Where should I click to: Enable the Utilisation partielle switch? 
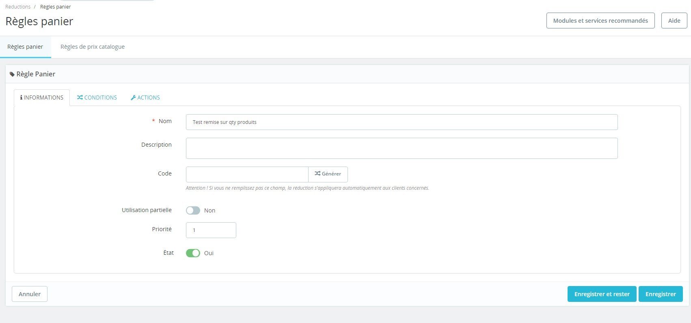coord(193,210)
